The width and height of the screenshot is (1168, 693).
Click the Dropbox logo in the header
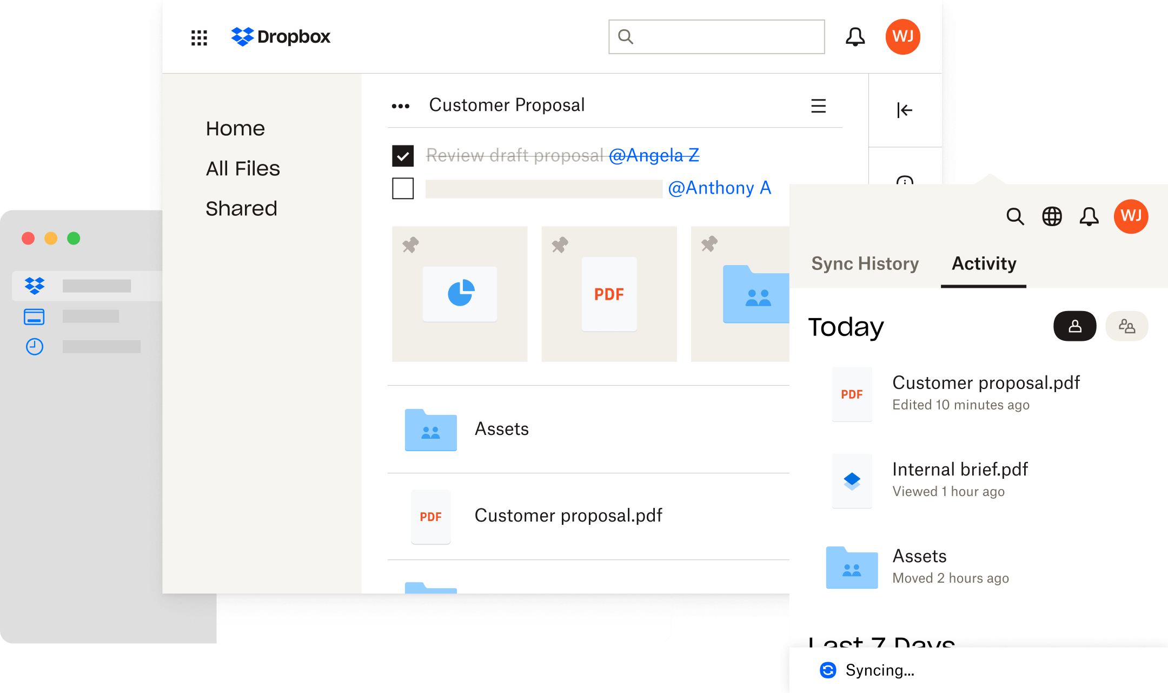pos(281,37)
